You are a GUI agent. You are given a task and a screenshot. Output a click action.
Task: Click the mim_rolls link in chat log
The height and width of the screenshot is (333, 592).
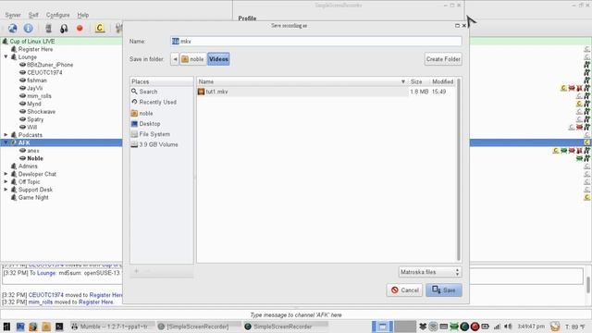(x=41, y=302)
